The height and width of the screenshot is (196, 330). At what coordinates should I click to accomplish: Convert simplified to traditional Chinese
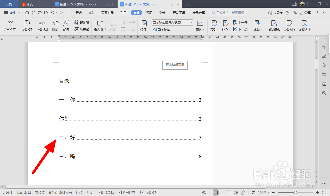pyautogui.click(x=82, y=29)
